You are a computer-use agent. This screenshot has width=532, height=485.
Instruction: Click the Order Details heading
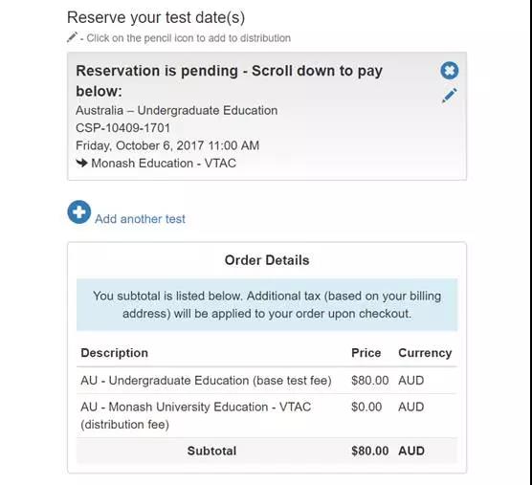pos(267,260)
